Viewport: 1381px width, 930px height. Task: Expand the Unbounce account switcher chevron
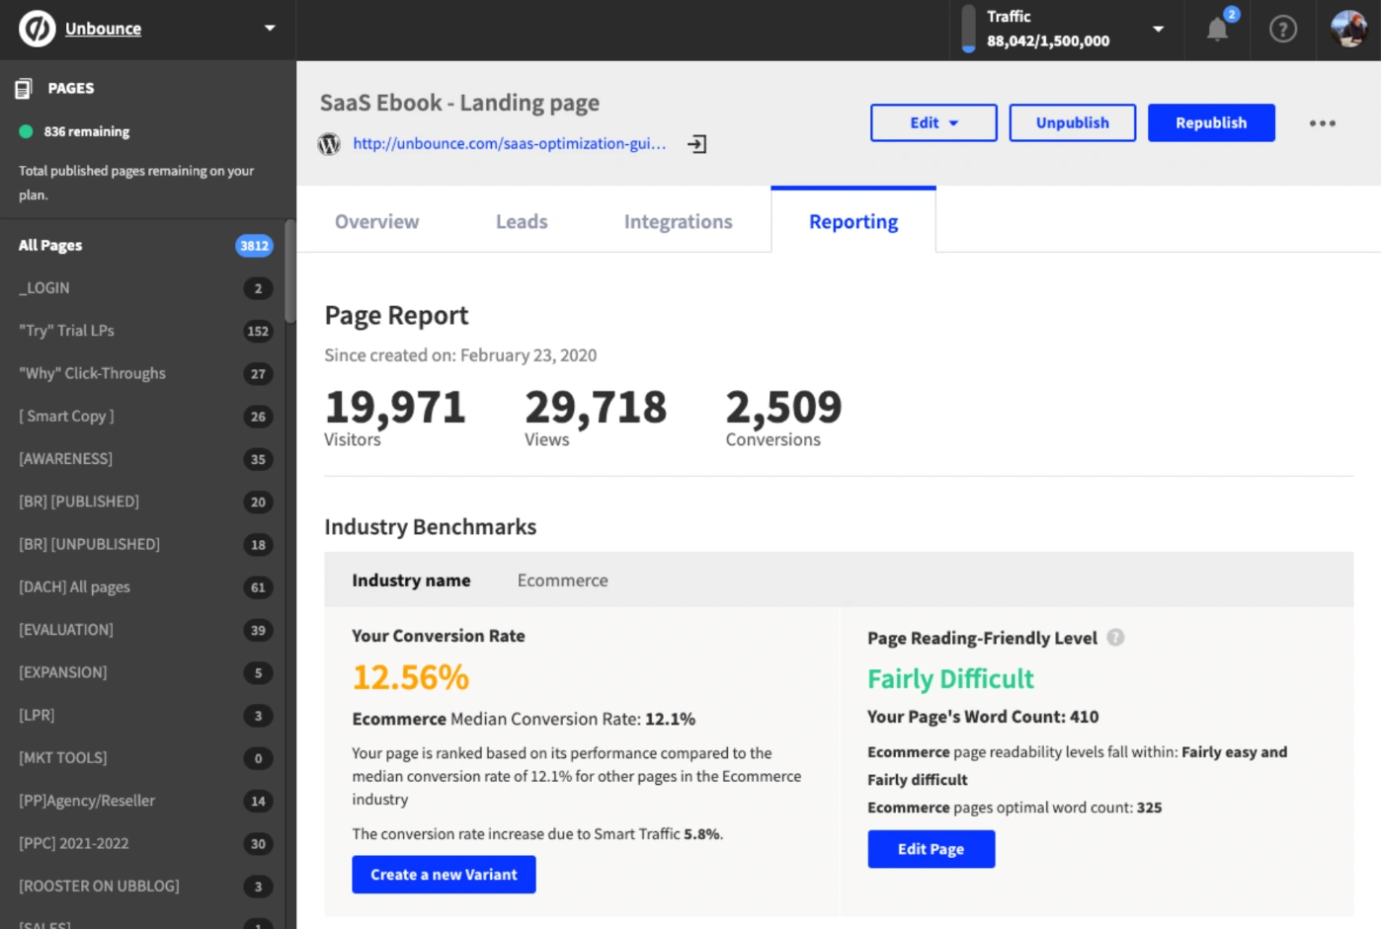pos(269,29)
